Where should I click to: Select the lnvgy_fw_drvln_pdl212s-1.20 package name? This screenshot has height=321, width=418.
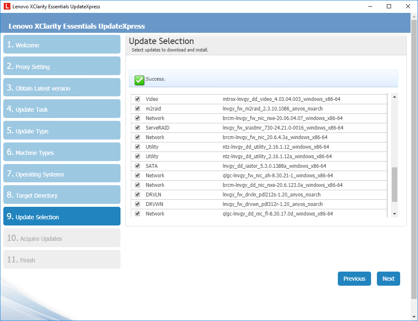[x=272, y=195]
